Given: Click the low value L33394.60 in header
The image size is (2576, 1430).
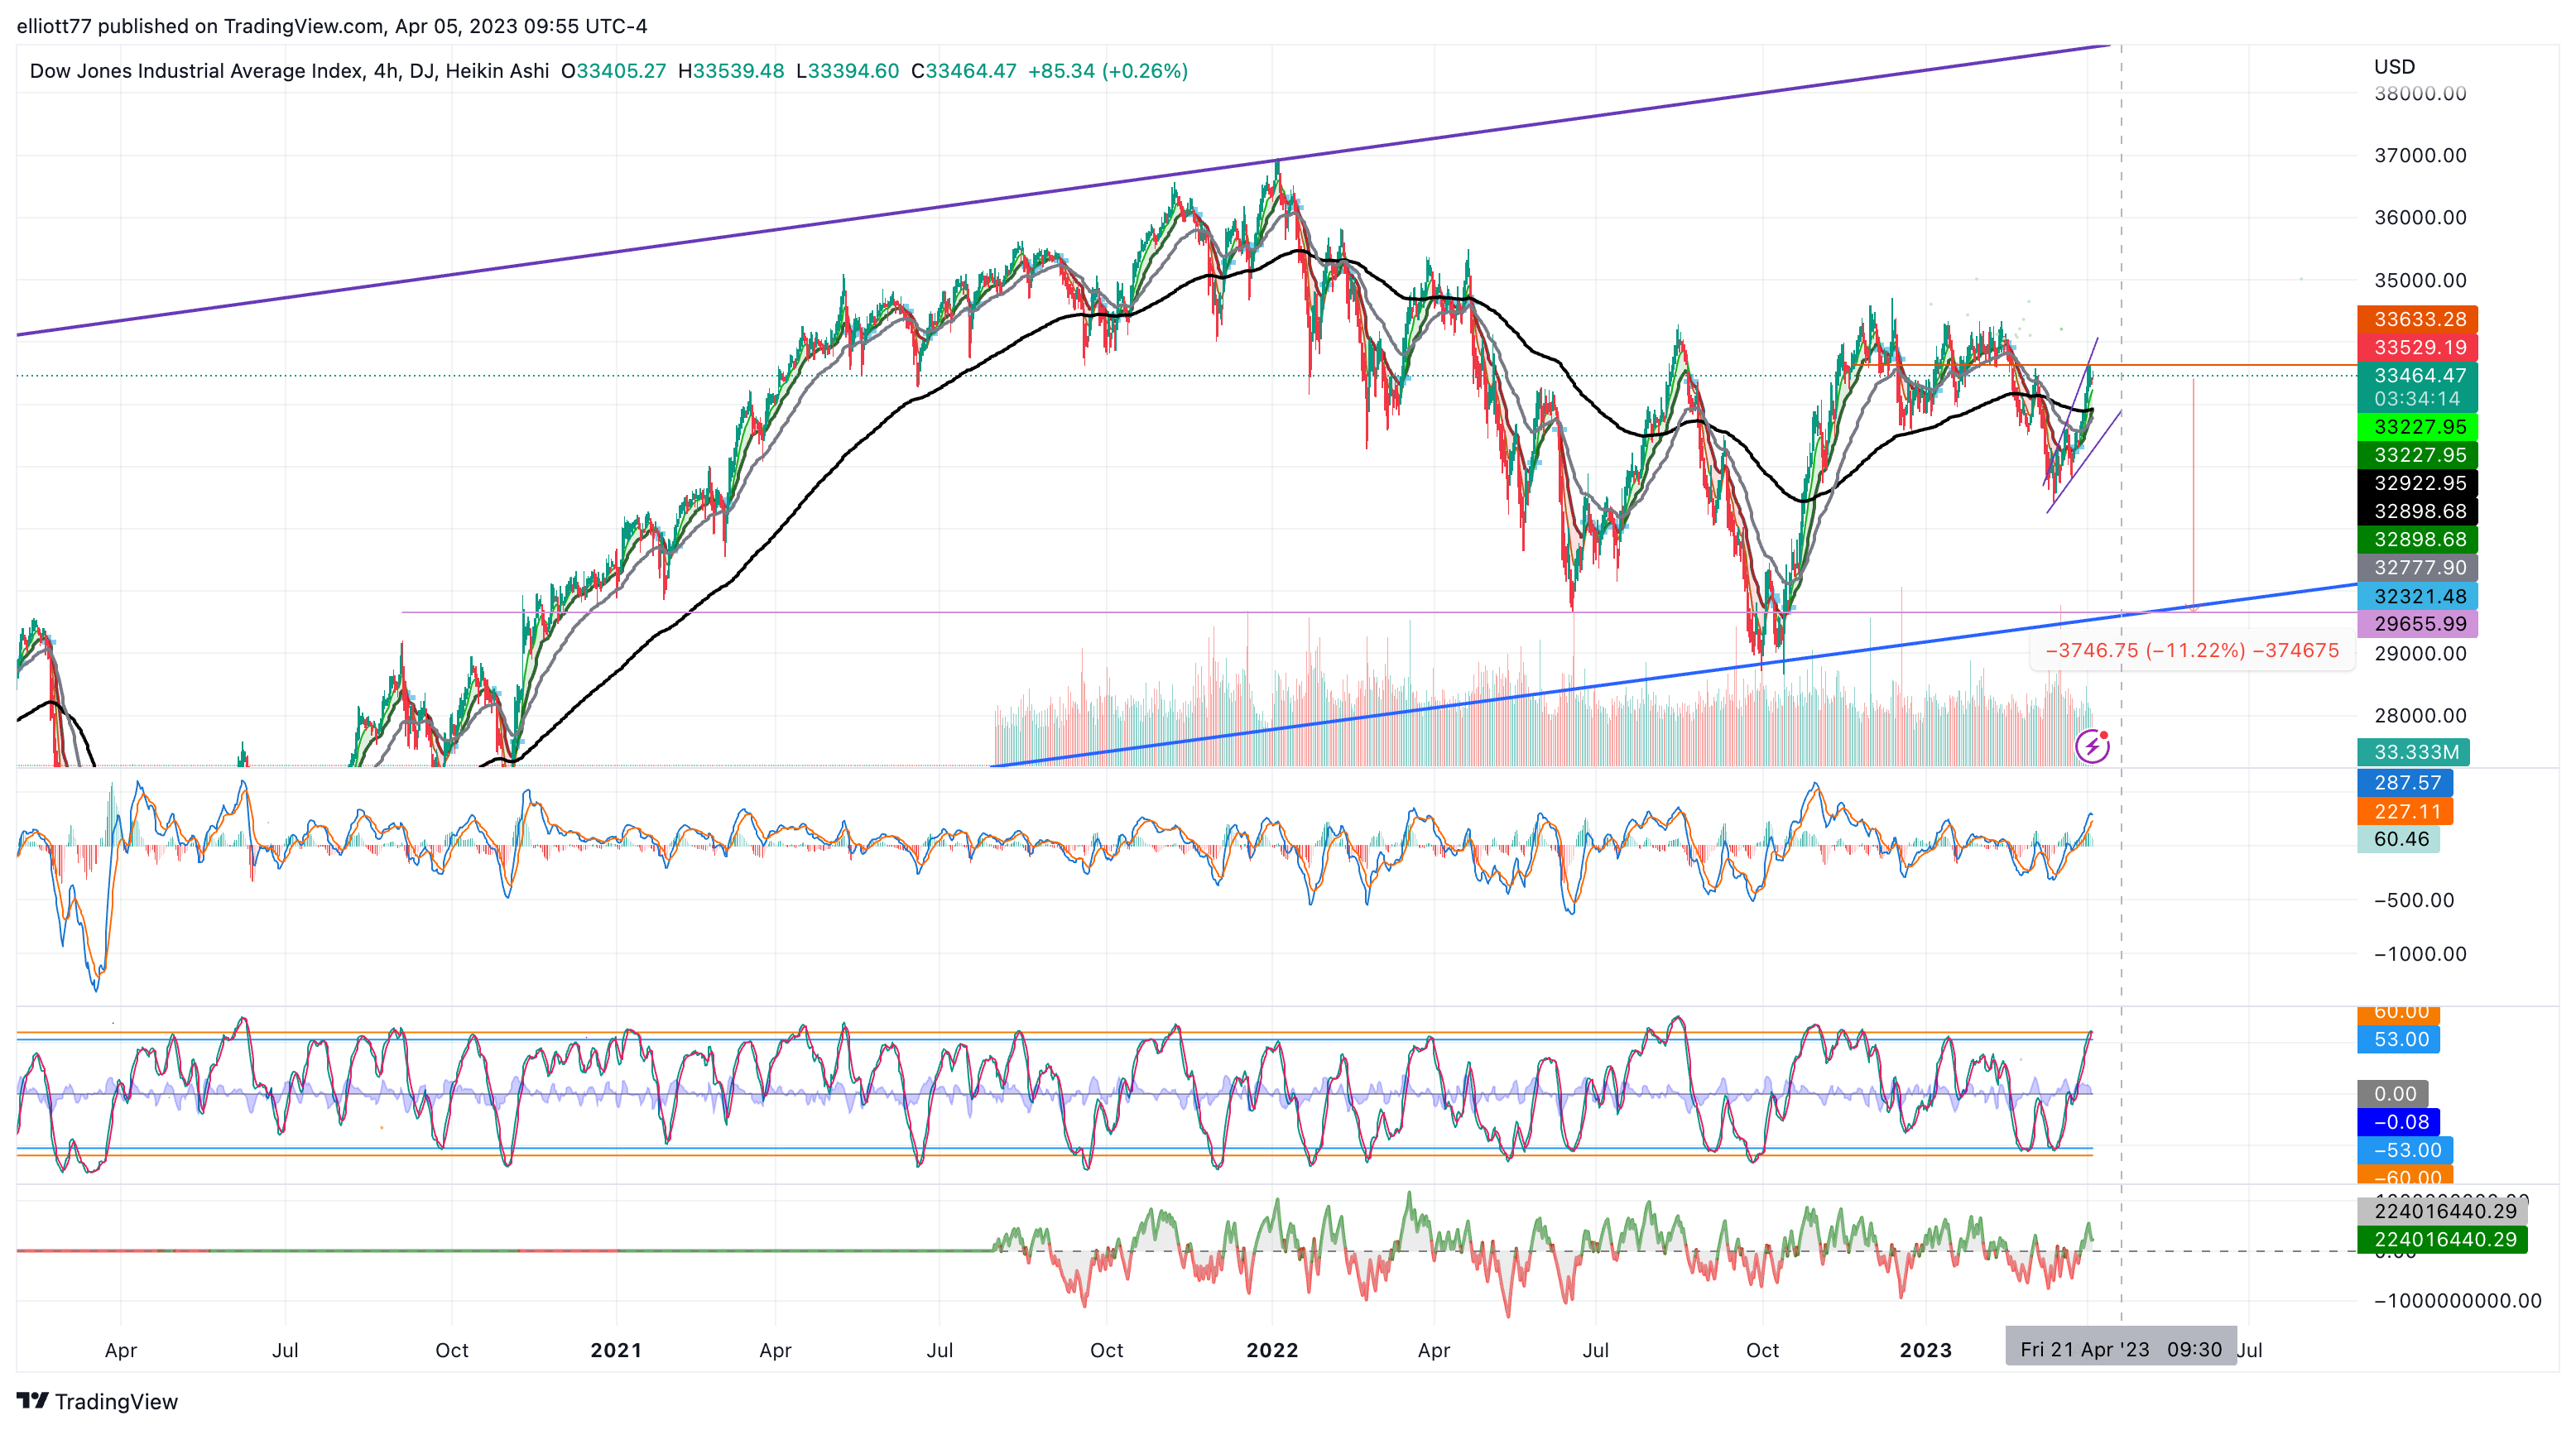Looking at the screenshot, I should (848, 71).
